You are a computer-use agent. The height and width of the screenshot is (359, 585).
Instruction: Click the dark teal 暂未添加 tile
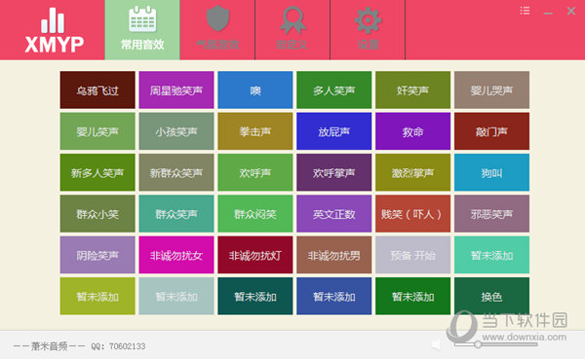click(x=255, y=296)
